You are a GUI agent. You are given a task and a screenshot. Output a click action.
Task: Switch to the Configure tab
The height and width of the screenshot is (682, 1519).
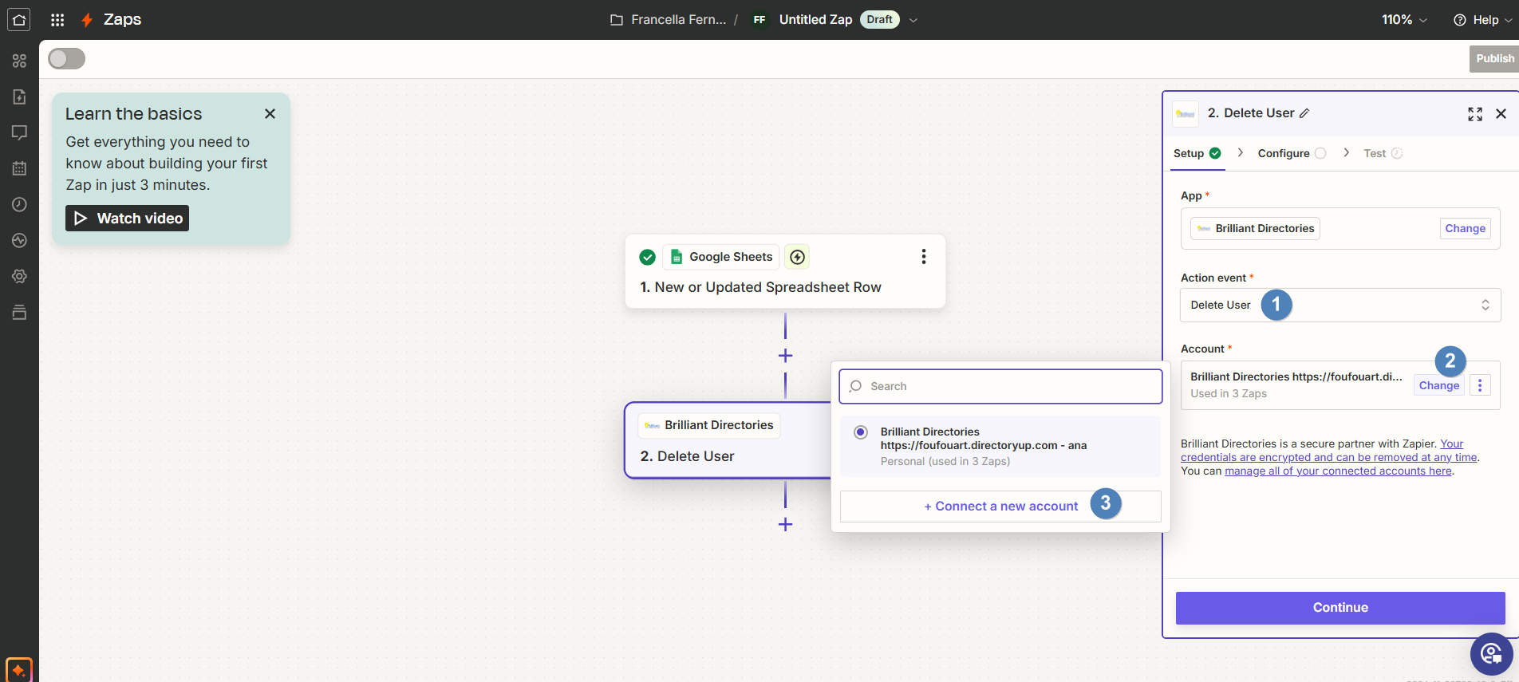pos(1292,153)
